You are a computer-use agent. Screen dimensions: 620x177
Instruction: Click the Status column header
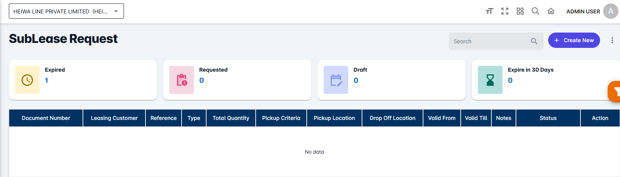[x=548, y=118]
